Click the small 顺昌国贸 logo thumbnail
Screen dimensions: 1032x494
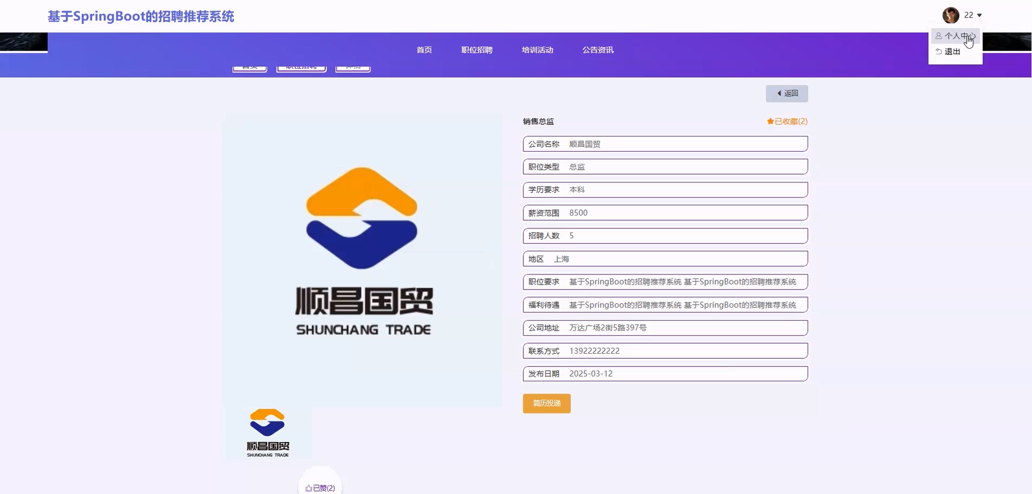(268, 433)
